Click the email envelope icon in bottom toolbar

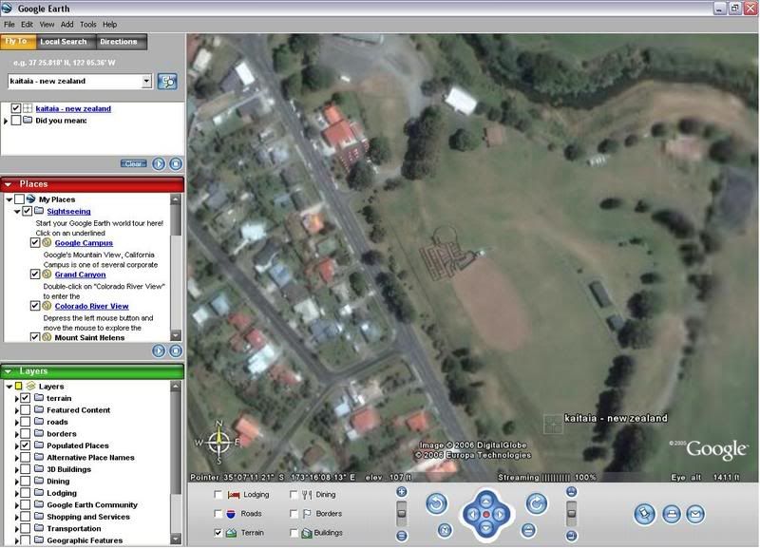695,514
